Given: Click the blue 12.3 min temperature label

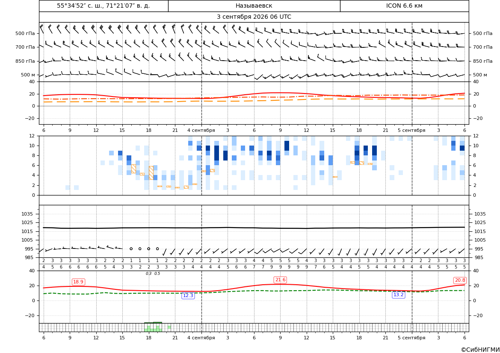Looking at the screenshot, I should (x=188, y=296).
